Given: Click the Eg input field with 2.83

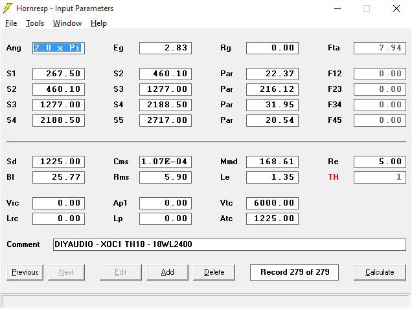Looking at the screenshot, I should point(165,48).
